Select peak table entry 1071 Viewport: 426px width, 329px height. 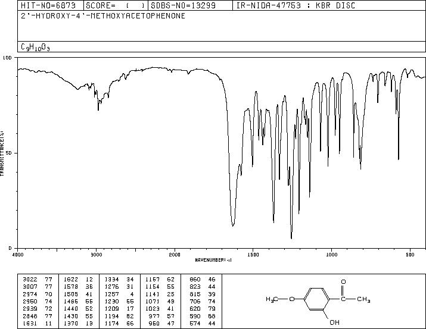tap(160, 301)
